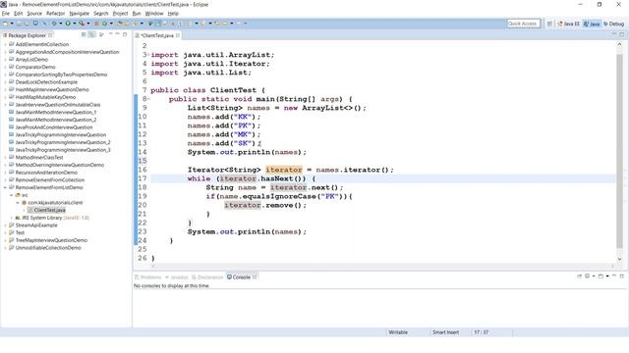Select the Java perspective button
Screen dimensions: 629x353
592,24
